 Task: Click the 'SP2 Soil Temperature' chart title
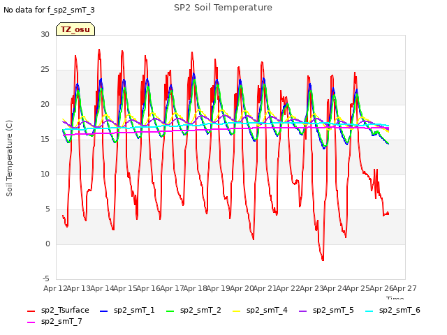223,8
